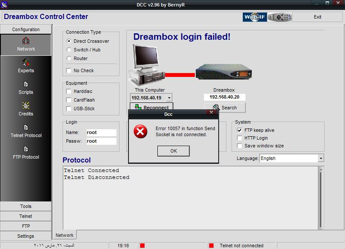Click red FTP status indicator beside clock
The height and width of the screenshot is (249, 345).
142,246
